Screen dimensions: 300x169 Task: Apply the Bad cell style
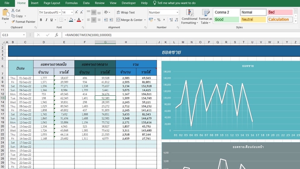click(x=280, y=12)
